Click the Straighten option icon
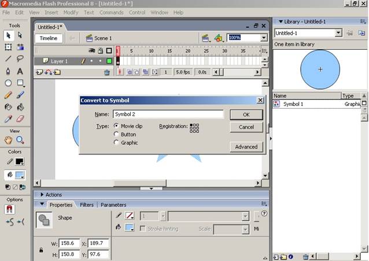This screenshot has height=261, width=369. pyautogui.click(x=21, y=222)
